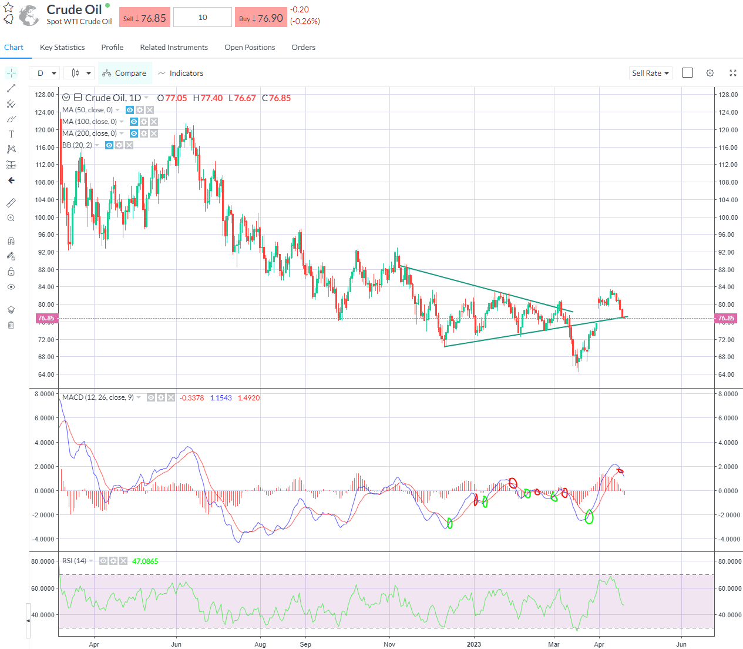Image resolution: width=743 pixels, height=649 pixels.
Task: Select the ruler measure tool
Action: (11, 203)
